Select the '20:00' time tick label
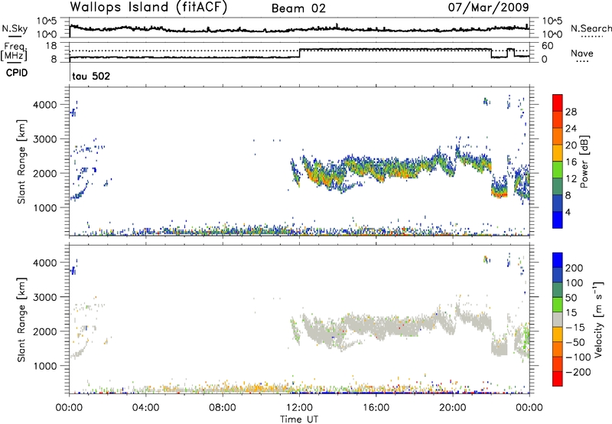The image size is (612, 424). pos(453,408)
